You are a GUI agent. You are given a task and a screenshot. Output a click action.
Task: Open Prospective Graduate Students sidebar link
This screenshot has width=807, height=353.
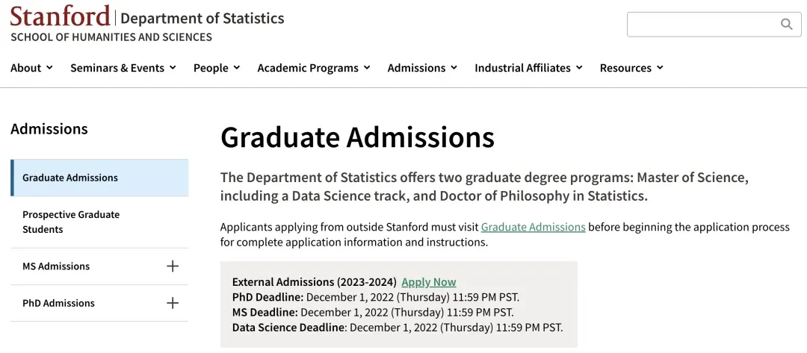[x=71, y=222]
